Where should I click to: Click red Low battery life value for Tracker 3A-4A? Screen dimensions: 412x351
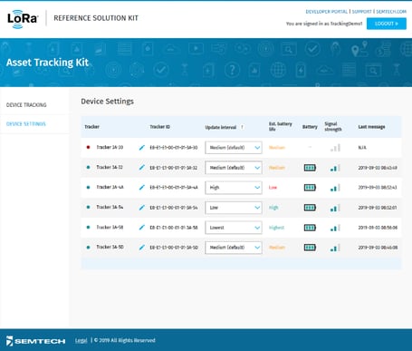pyautogui.click(x=273, y=188)
